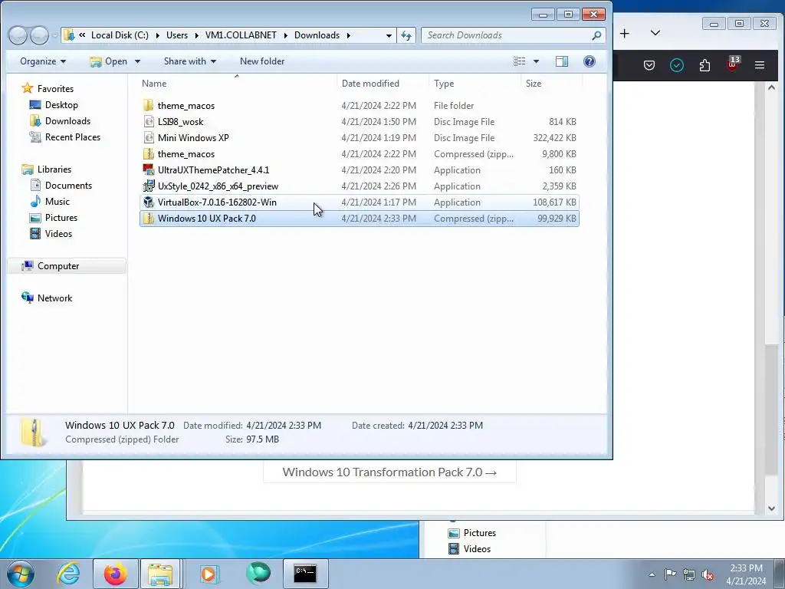Expand the Users breadcrumb arrow
Image resolution: width=785 pixels, height=589 pixels.
pyautogui.click(x=195, y=35)
